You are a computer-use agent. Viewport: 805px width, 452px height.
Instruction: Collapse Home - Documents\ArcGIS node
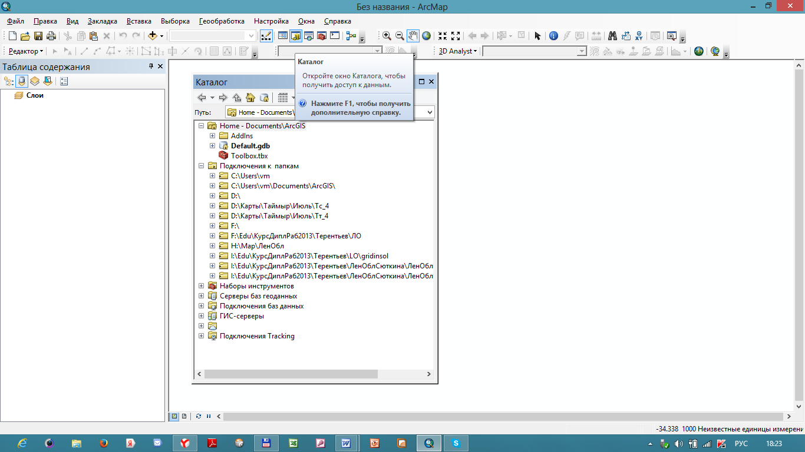pos(201,126)
